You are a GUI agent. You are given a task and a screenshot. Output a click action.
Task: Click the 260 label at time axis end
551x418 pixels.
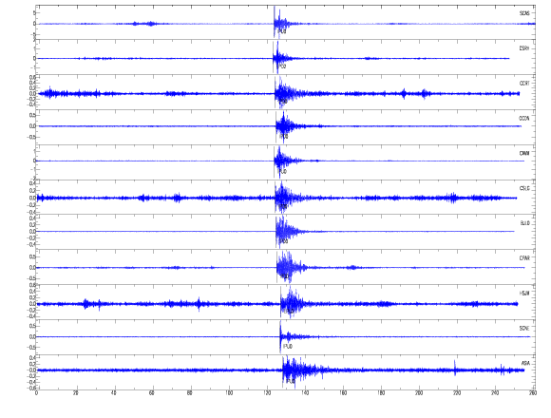pyautogui.click(x=533, y=393)
